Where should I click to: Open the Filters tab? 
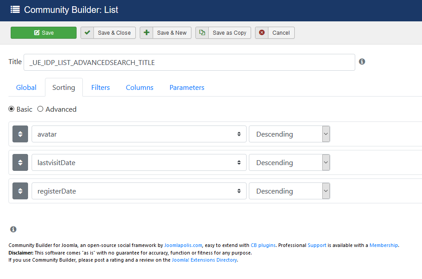coord(101,88)
